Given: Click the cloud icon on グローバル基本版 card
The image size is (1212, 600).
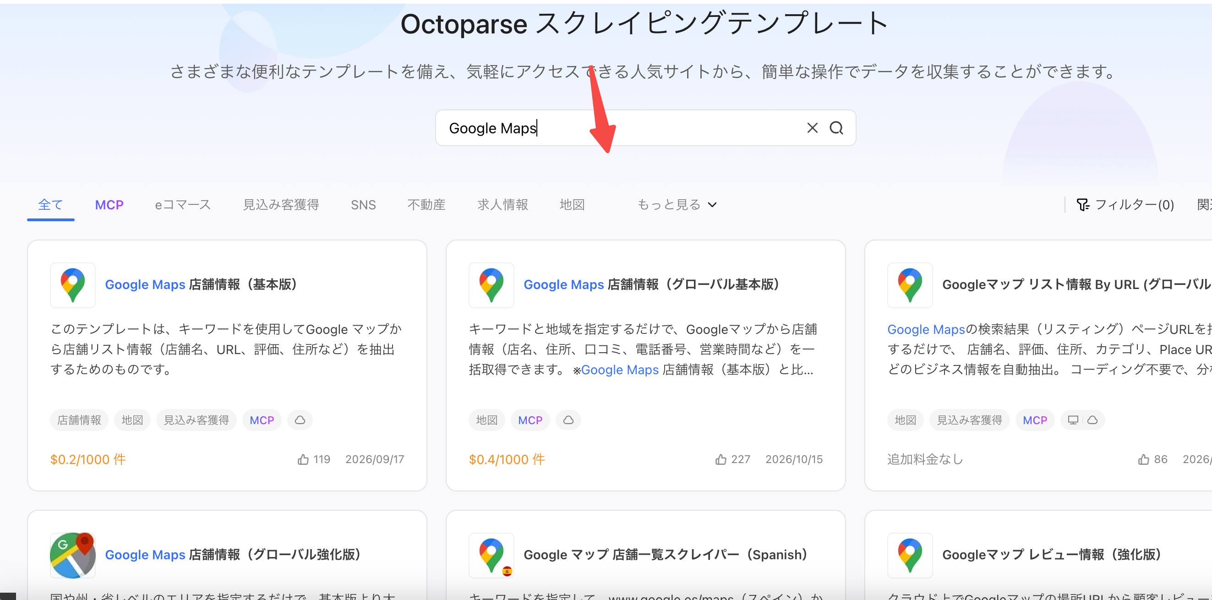Looking at the screenshot, I should click(x=568, y=420).
